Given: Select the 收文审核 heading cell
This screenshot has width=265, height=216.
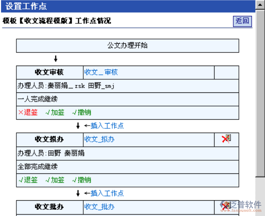Looking at the screenshot, I should coord(50,72).
